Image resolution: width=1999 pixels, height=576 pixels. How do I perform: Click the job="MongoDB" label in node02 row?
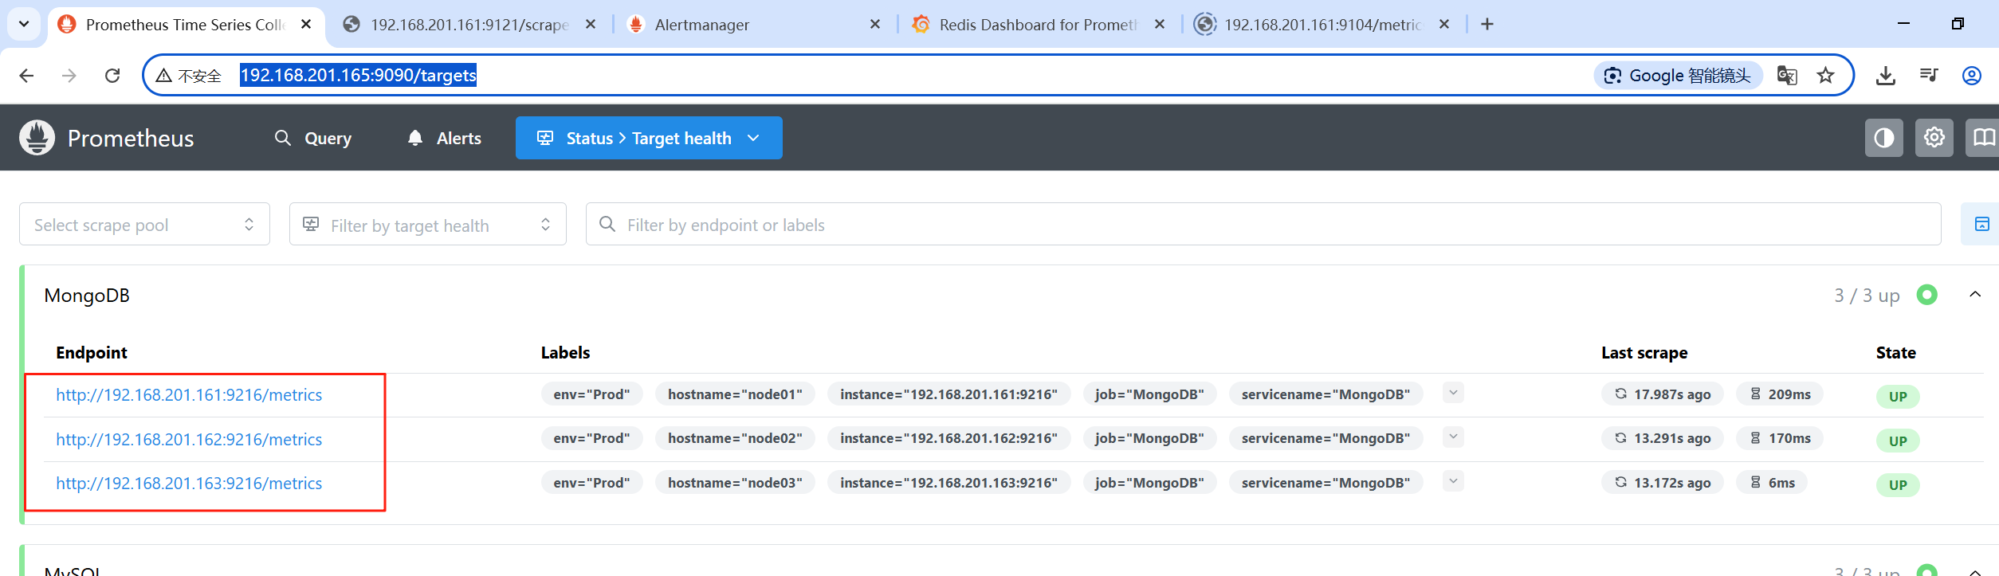(1149, 438)
